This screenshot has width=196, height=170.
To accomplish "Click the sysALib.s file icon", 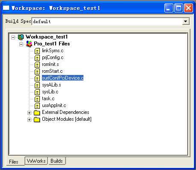I will (x=37, y=85).
